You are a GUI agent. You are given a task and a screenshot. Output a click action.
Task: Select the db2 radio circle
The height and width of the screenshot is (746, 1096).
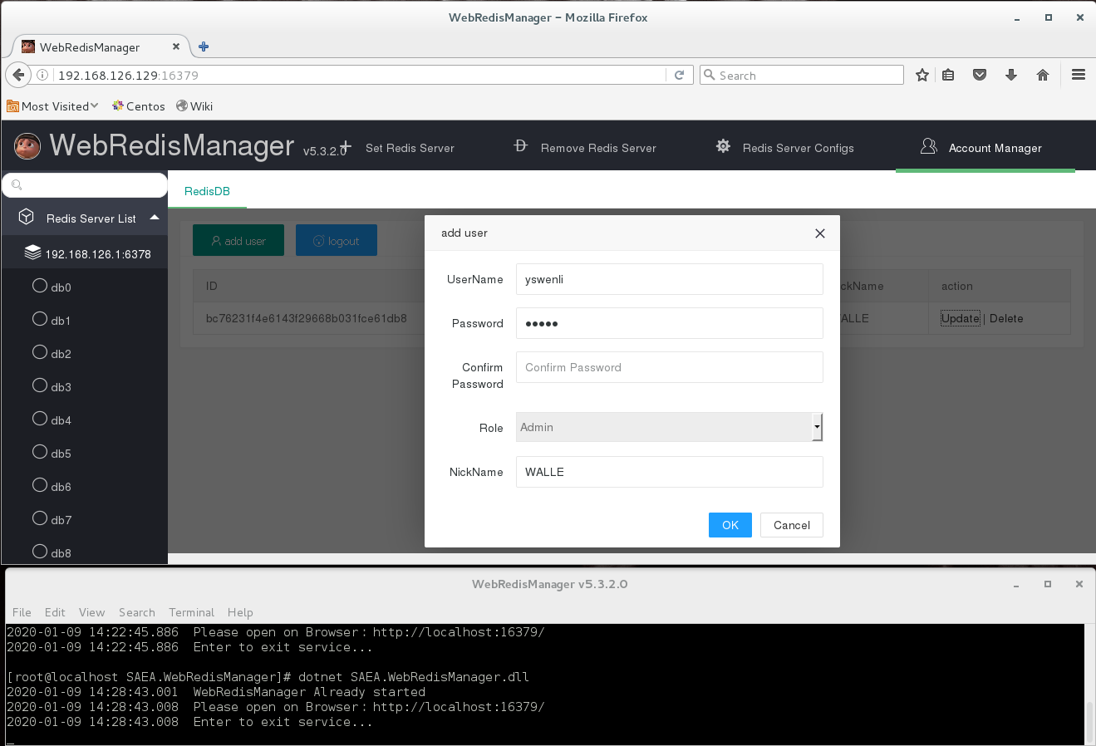40,352
